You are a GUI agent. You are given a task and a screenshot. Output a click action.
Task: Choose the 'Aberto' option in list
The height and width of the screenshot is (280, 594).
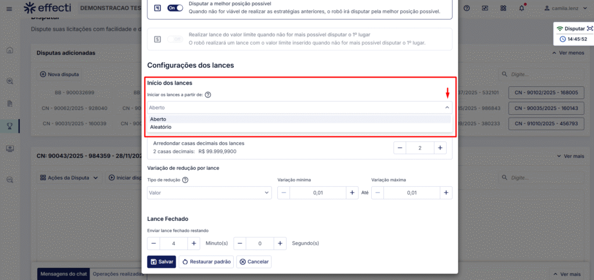[158, 119]
